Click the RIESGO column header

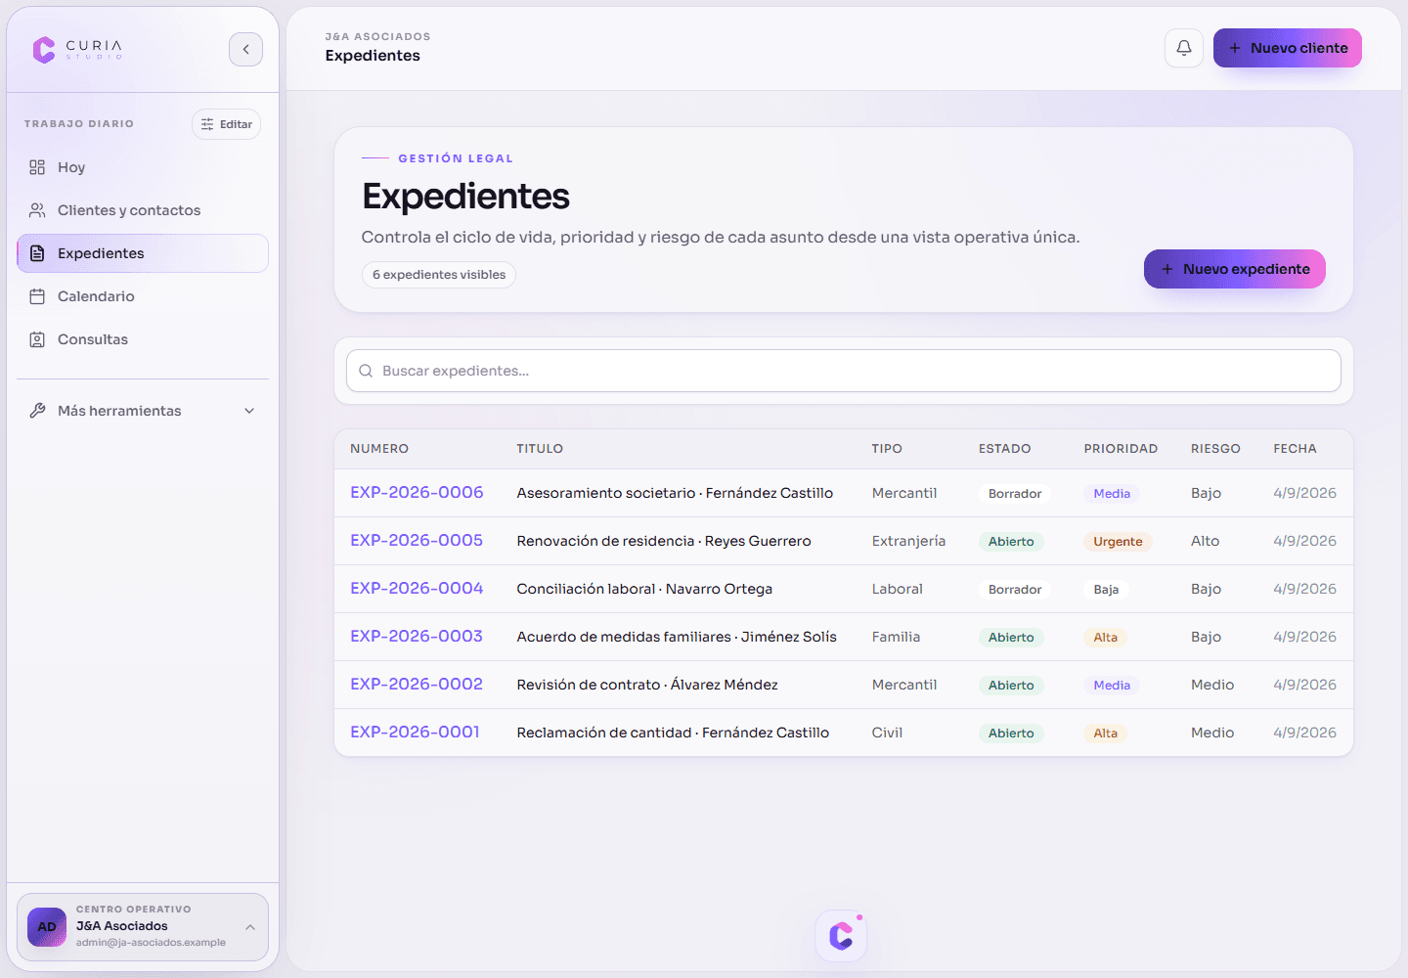1215,449
